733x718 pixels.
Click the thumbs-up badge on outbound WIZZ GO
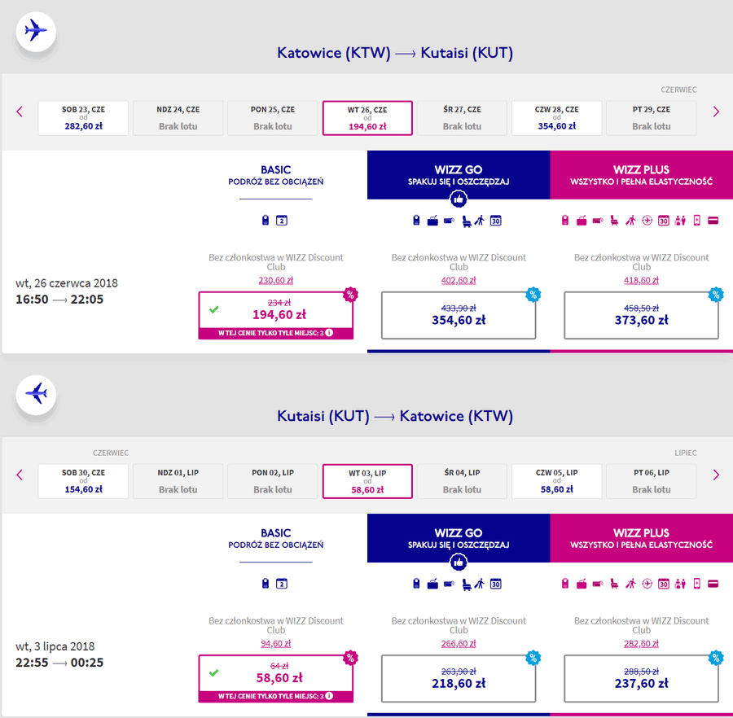click(x=458, y=199)
